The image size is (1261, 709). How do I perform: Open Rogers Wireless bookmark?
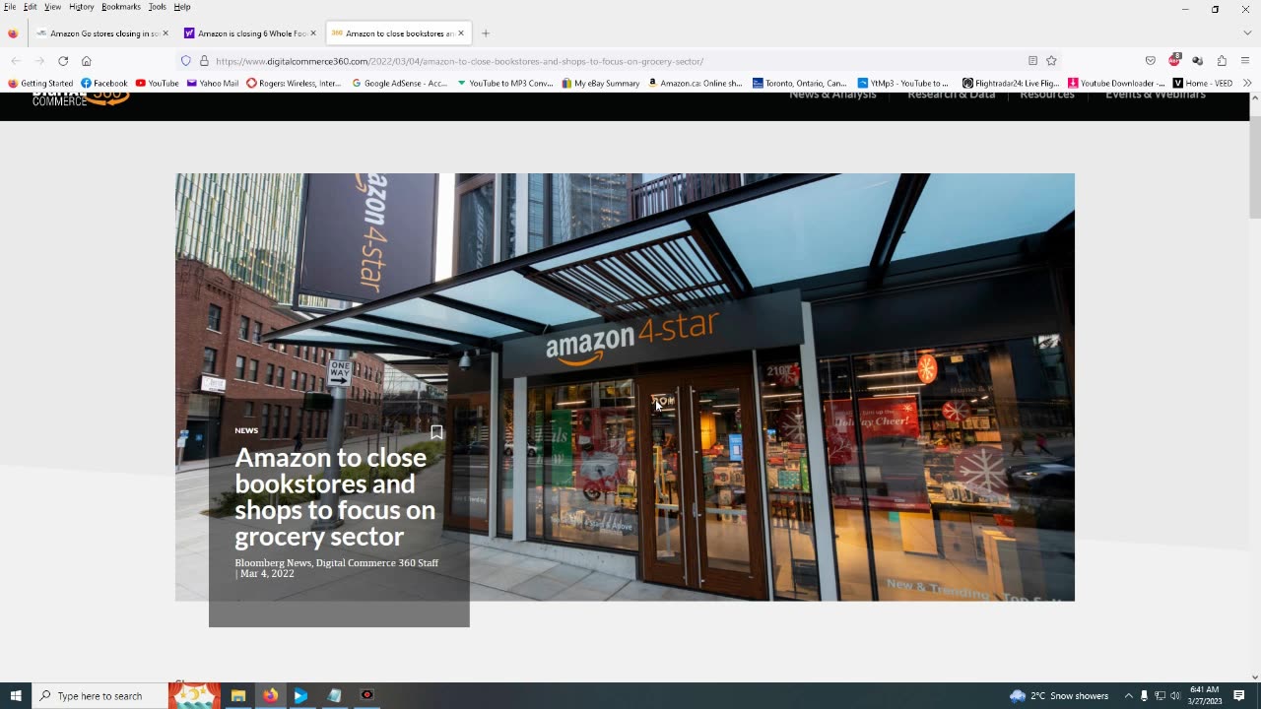pyautogui.click(x=294, y=83)
